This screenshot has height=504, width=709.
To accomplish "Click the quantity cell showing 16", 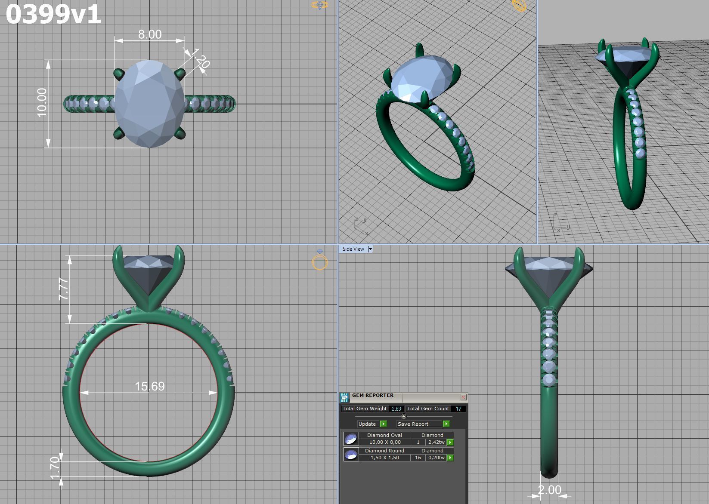I will tap(418, 458).
